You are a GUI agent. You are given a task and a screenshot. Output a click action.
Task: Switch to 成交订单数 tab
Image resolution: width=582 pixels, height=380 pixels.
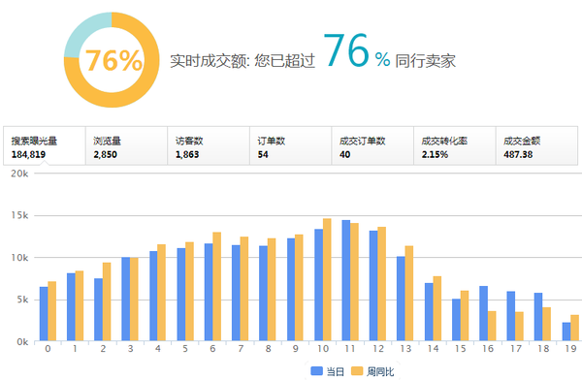[x=372, y=145]
